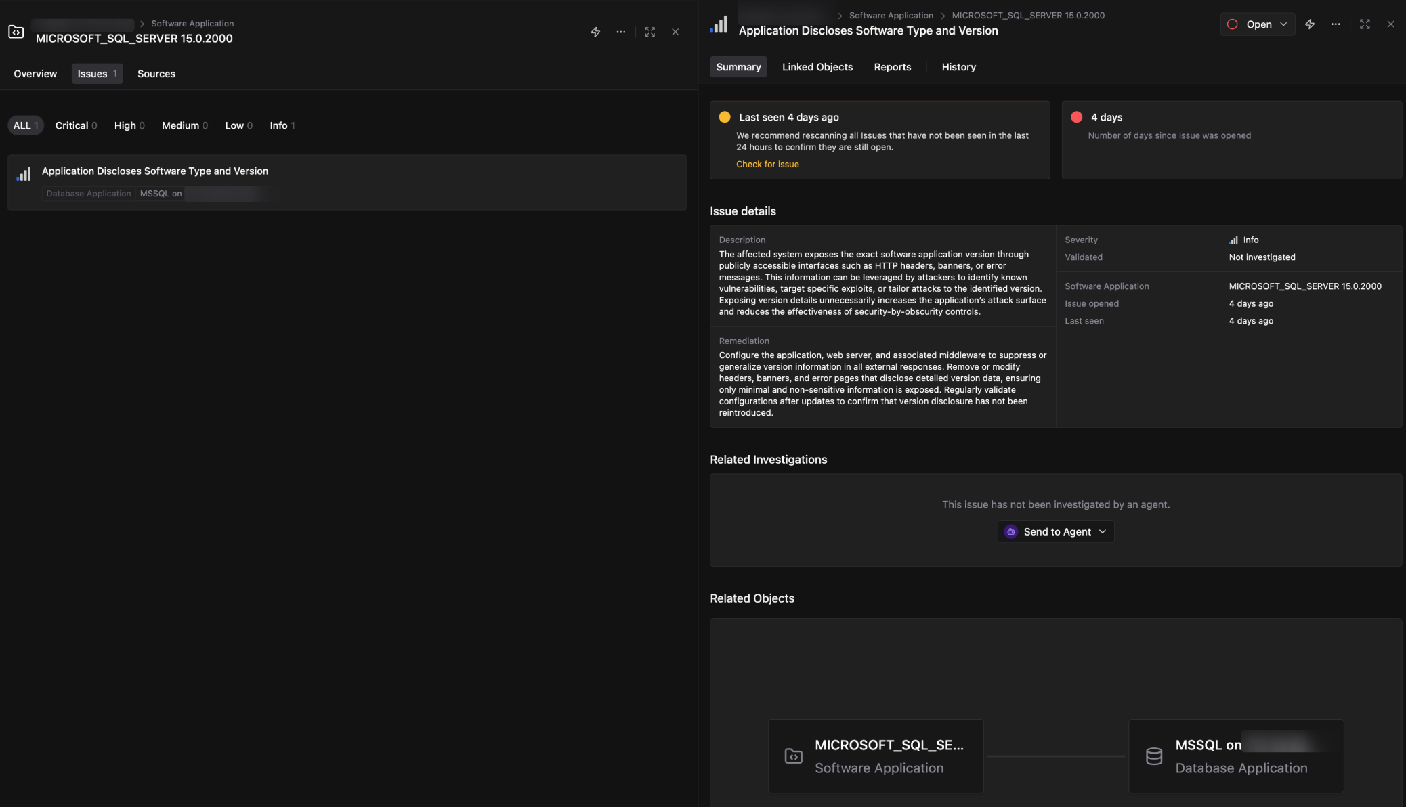
Task: Click the Description label
Action: pyautogui.click(x=742, y=240)
